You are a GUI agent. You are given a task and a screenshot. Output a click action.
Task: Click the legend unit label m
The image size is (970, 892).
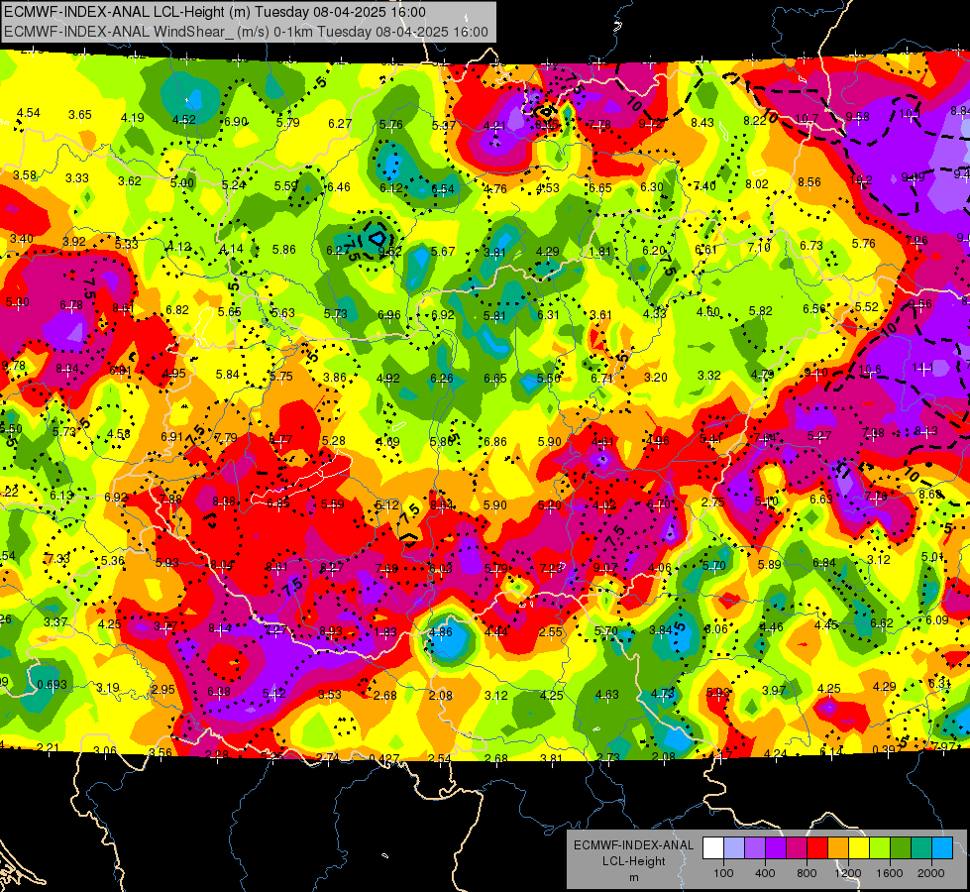[633, 877]
